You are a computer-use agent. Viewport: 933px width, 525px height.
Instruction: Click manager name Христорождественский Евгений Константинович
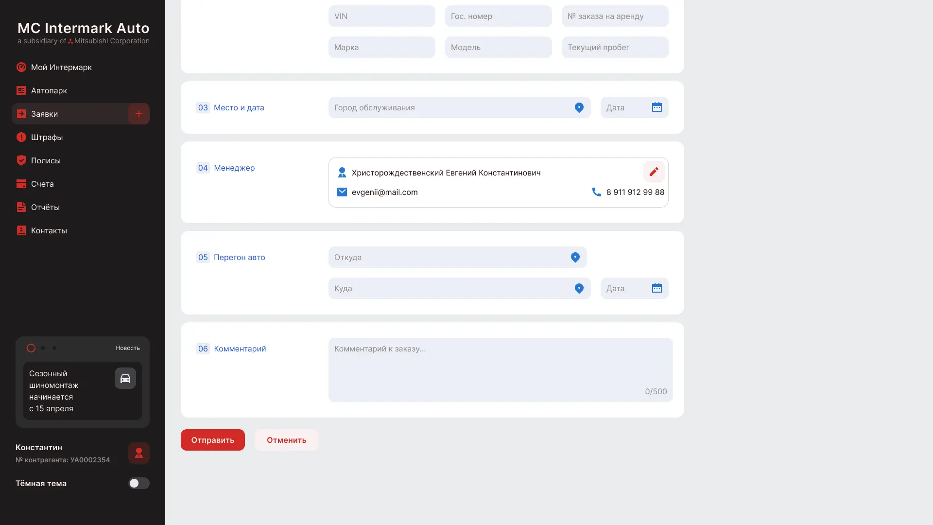tap(446, 173)
